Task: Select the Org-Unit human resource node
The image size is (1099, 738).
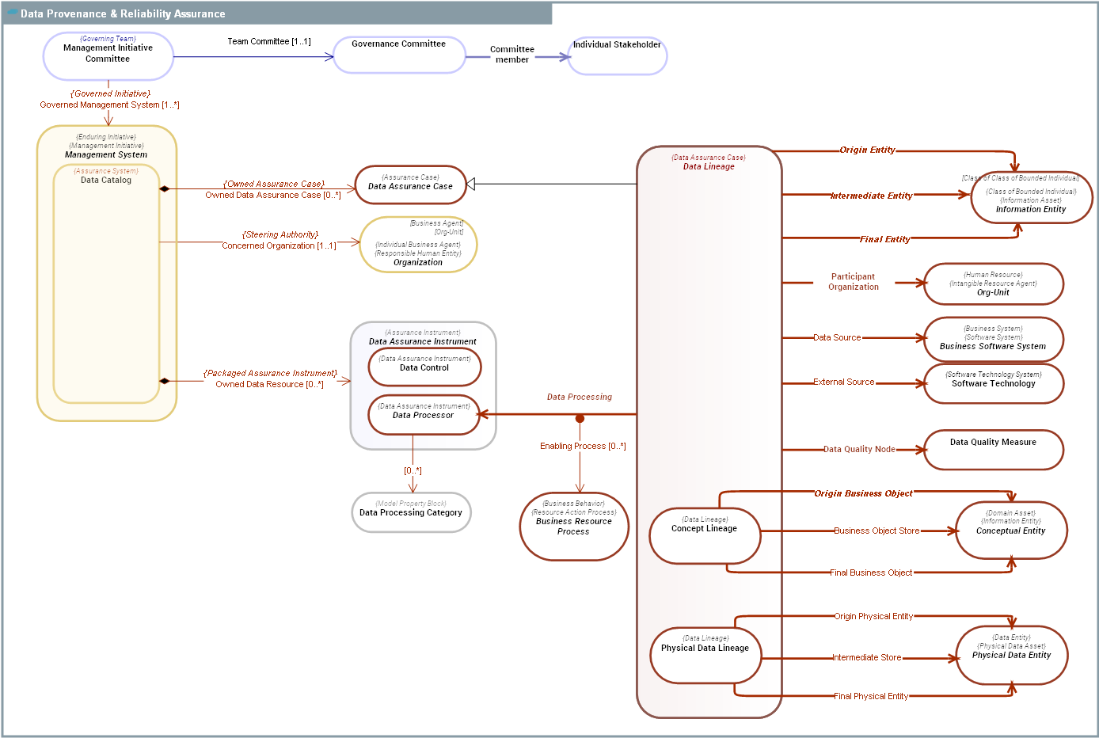Action: [x=994, y=283]
